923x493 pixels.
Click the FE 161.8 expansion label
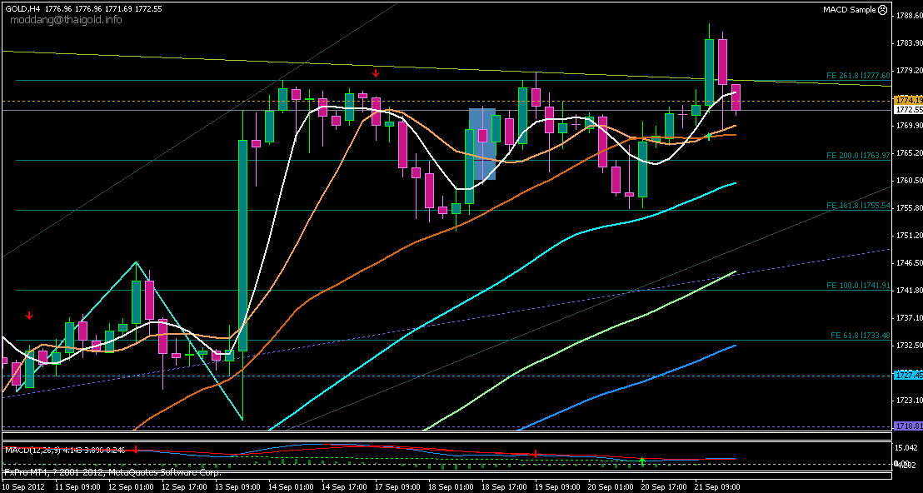click(858, 205)
